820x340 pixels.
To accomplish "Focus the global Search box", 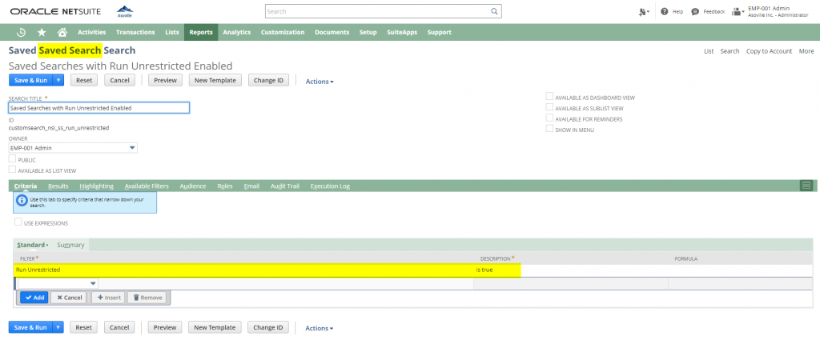I will click(x=383, y=11).
